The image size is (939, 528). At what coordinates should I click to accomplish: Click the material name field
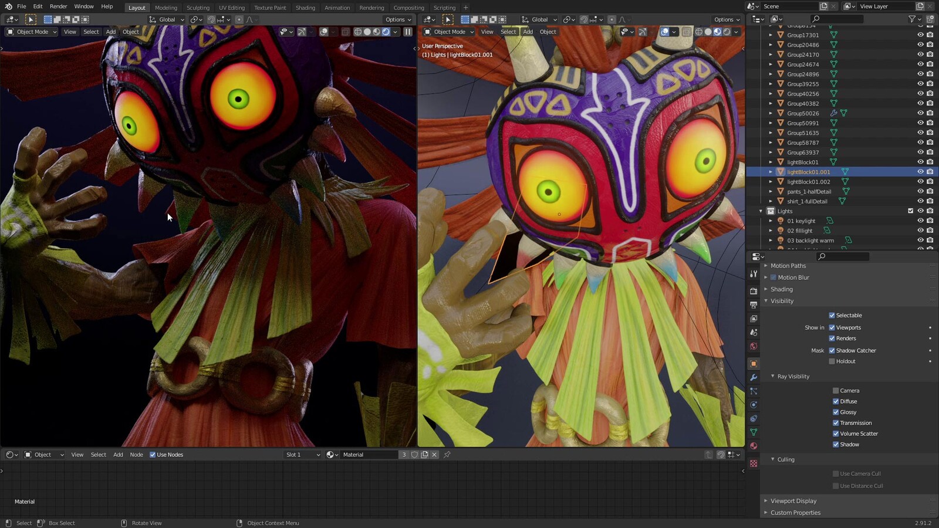[370, 455]
